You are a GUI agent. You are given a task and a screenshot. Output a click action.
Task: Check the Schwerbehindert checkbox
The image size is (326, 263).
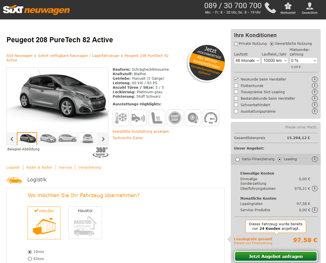point(236,105)
